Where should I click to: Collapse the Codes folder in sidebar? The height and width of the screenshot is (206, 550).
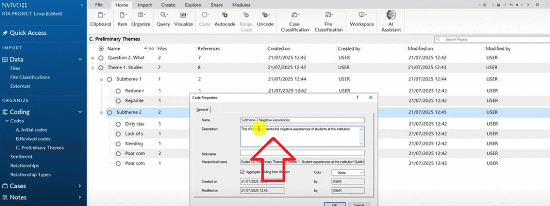(x=6, y=121)
